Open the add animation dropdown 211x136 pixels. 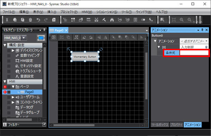194,41
